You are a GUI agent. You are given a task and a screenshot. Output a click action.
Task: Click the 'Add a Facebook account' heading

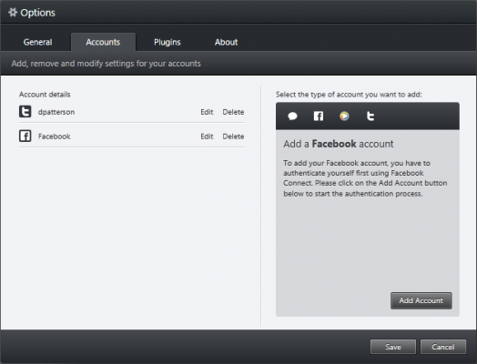(339, 144)
